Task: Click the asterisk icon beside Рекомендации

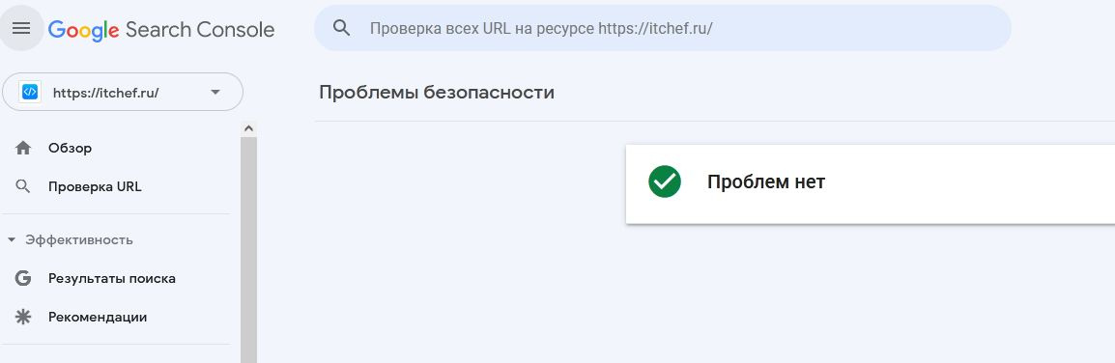Action: tap(23, 317)
